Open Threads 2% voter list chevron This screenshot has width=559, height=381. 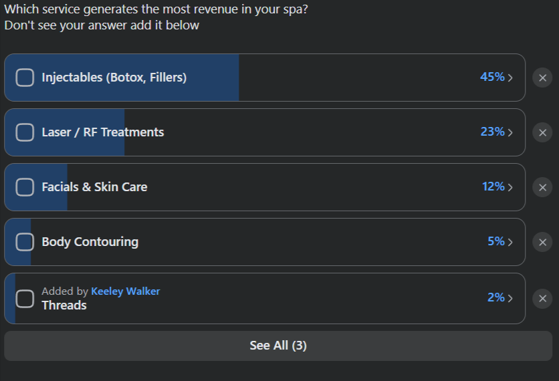click(510, 298)
